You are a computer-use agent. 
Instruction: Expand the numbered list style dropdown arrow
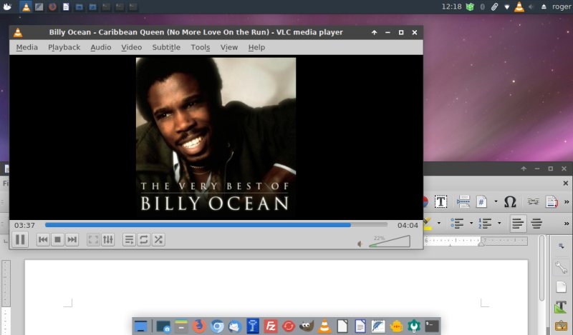[x=499, y=224]
